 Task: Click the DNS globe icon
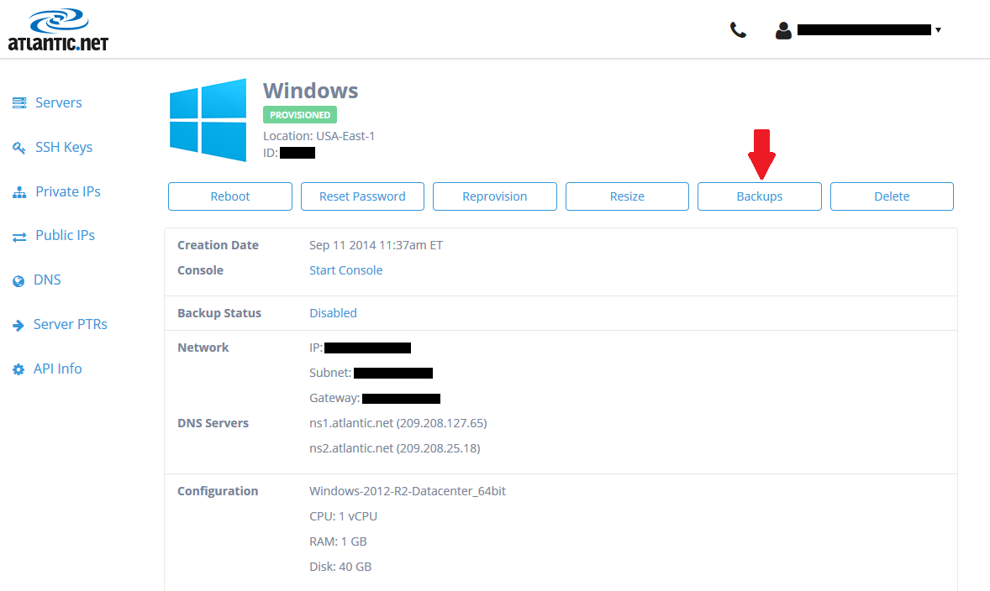click(18, 280)
